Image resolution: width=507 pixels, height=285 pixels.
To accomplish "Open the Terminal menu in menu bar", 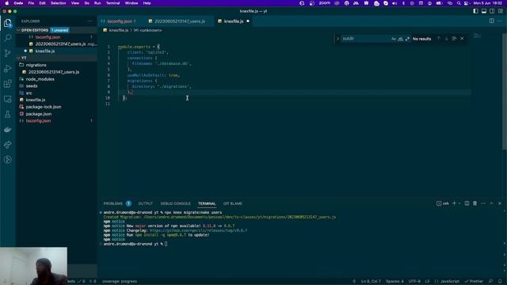I will coord(112,3).
